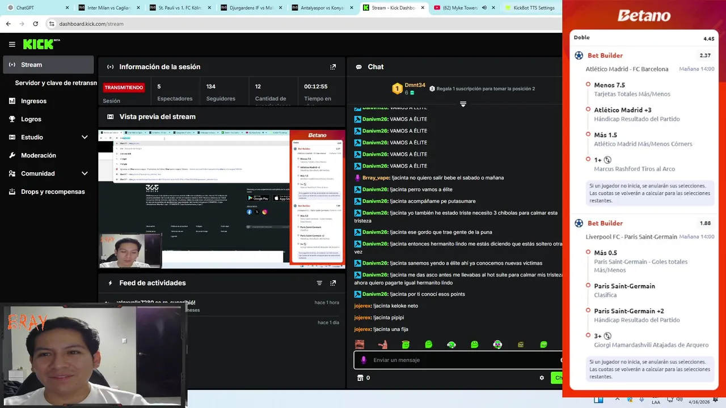This screenshot has width=726, height=408.
Task: Switch to Antalyaspor vs Konyaspor tab
Action: pos(322,8)
